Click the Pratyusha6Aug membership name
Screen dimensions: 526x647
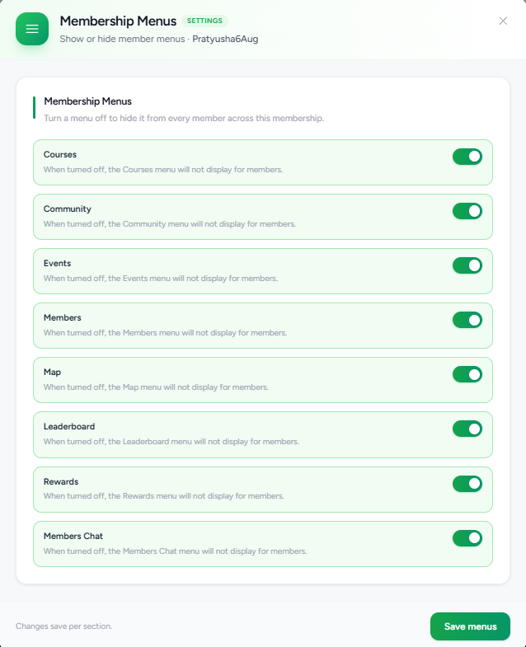point(225,39)
